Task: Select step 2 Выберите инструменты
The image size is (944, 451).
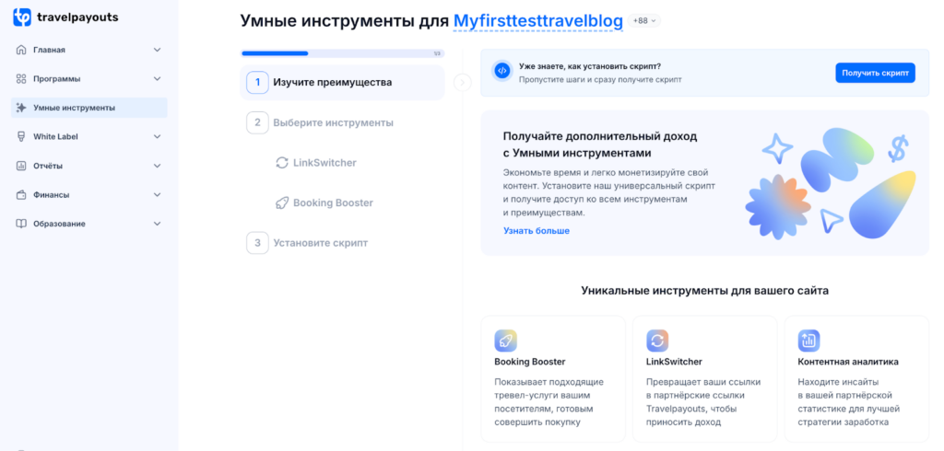Action: (x=320, y=122)
